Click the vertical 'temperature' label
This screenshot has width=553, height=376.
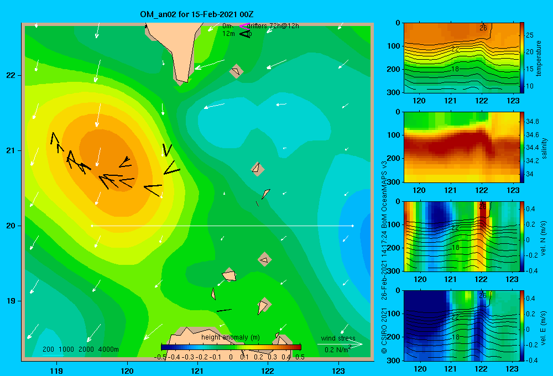pos(539,58)
